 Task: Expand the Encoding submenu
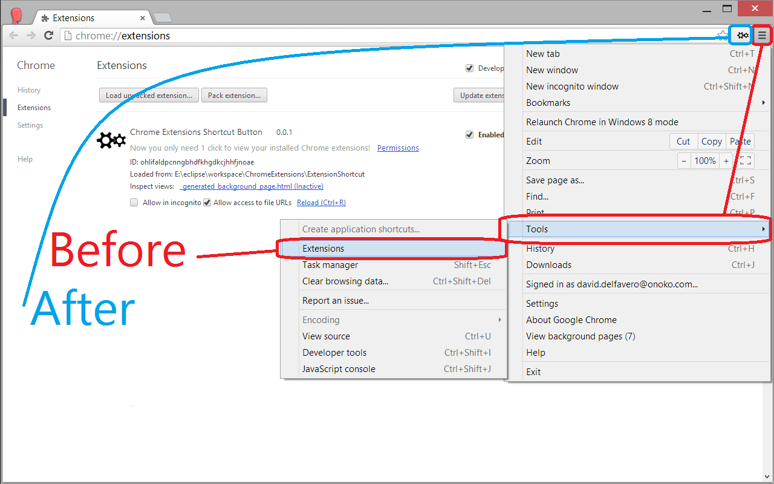click(x=393, y=320)
